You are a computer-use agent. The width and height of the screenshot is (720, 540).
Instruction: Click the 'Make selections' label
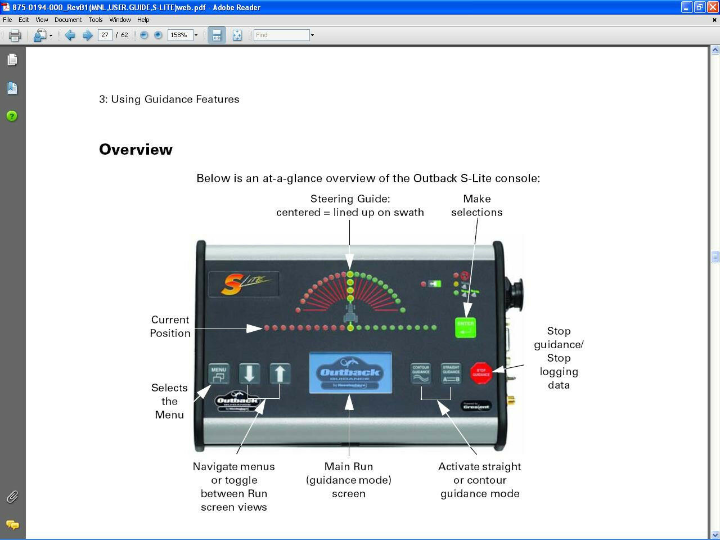click(x=476, y=205)
